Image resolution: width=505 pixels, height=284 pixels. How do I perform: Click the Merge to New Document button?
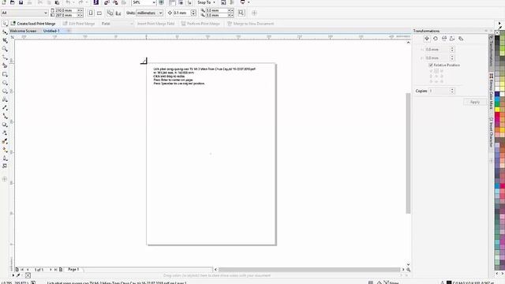click(x=251, y=24)
